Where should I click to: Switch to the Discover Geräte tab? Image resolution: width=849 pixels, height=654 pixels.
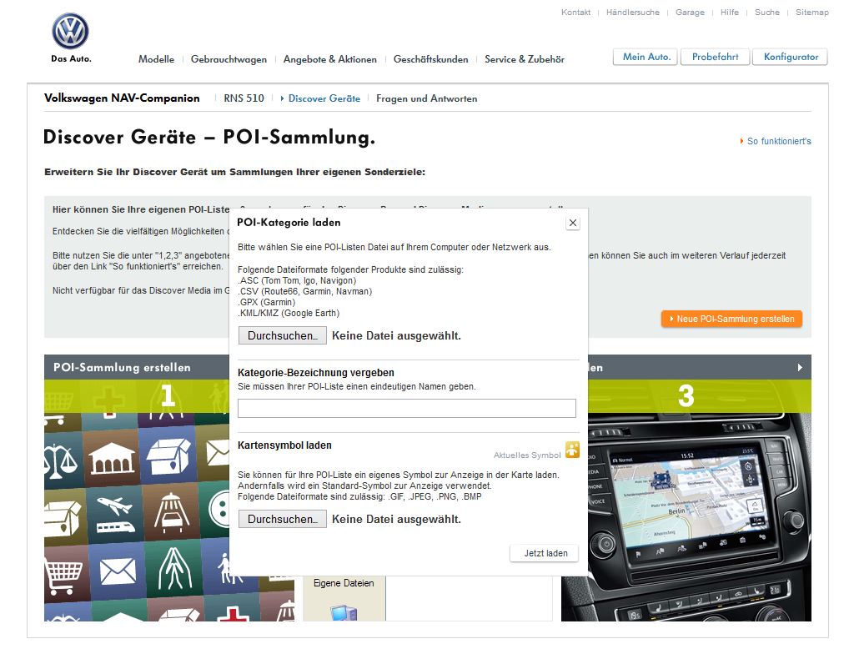click(x=324, y=98)
